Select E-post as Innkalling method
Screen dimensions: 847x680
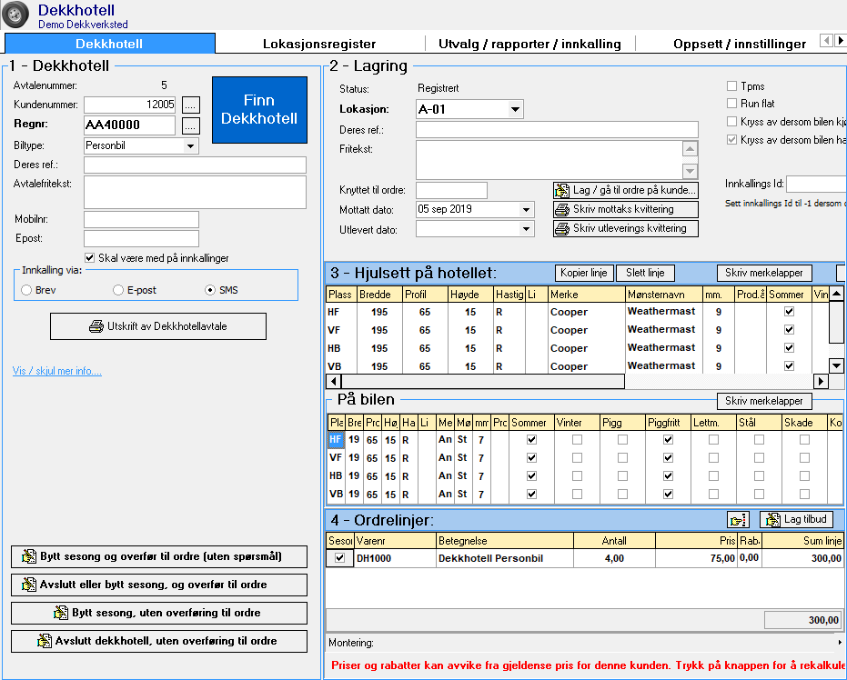(x=118, y=290)
